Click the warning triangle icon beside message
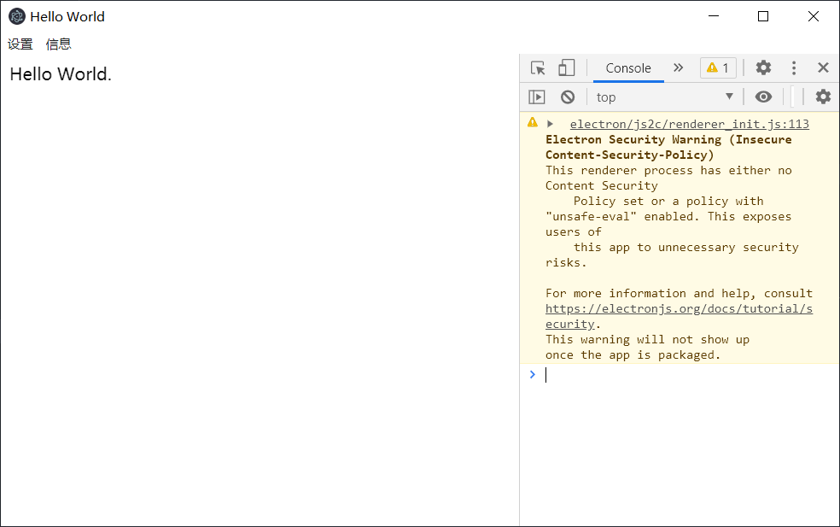Viewport: 840px width, 527px height. [x=532, y=122]
